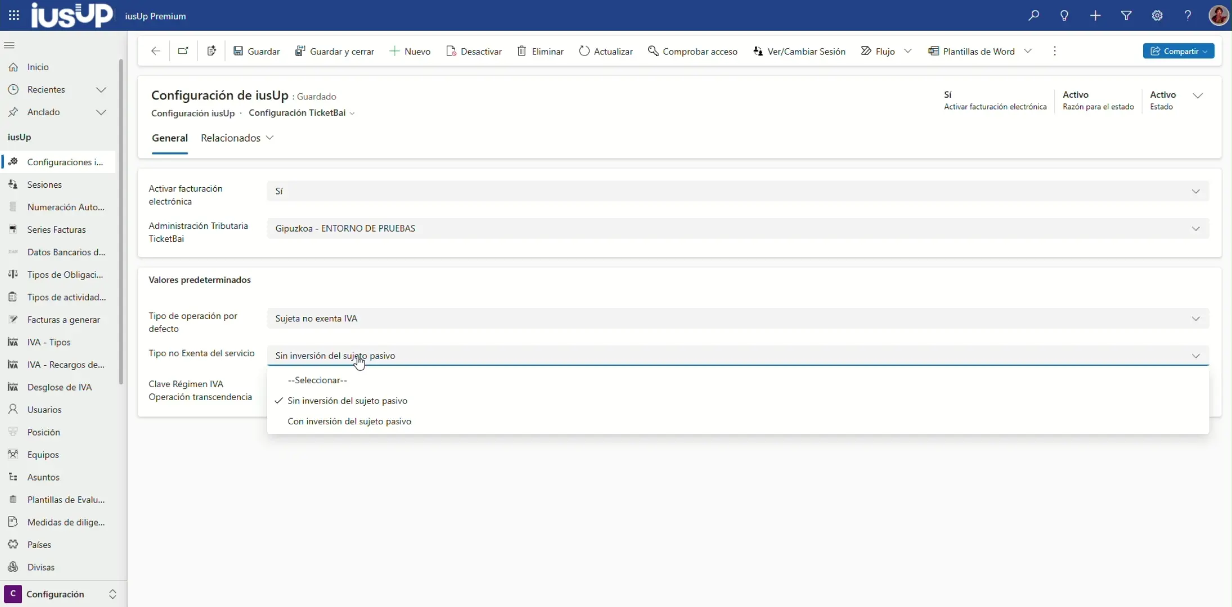Click the Compartir button
1232x607 pixels.
(1178, 51)
